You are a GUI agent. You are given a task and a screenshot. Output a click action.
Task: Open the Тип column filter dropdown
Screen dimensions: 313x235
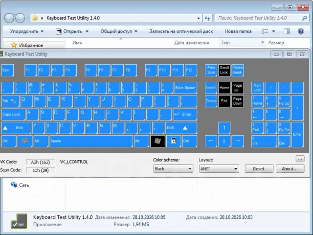click(x=263, y=43)
